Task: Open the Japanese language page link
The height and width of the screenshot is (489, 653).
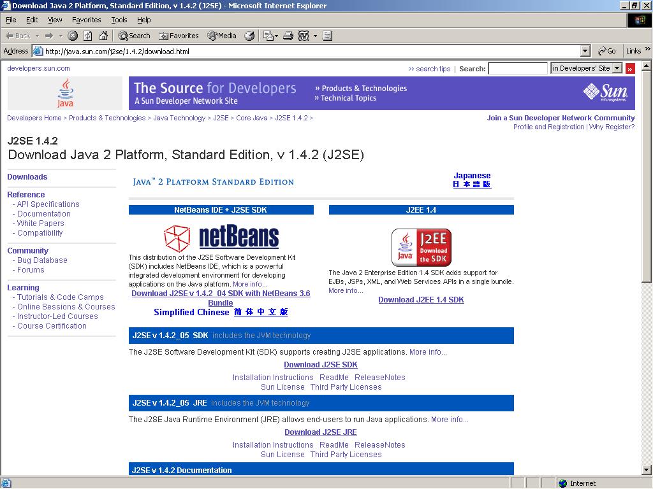Action: pyautogui.click(x=473, y=180)
